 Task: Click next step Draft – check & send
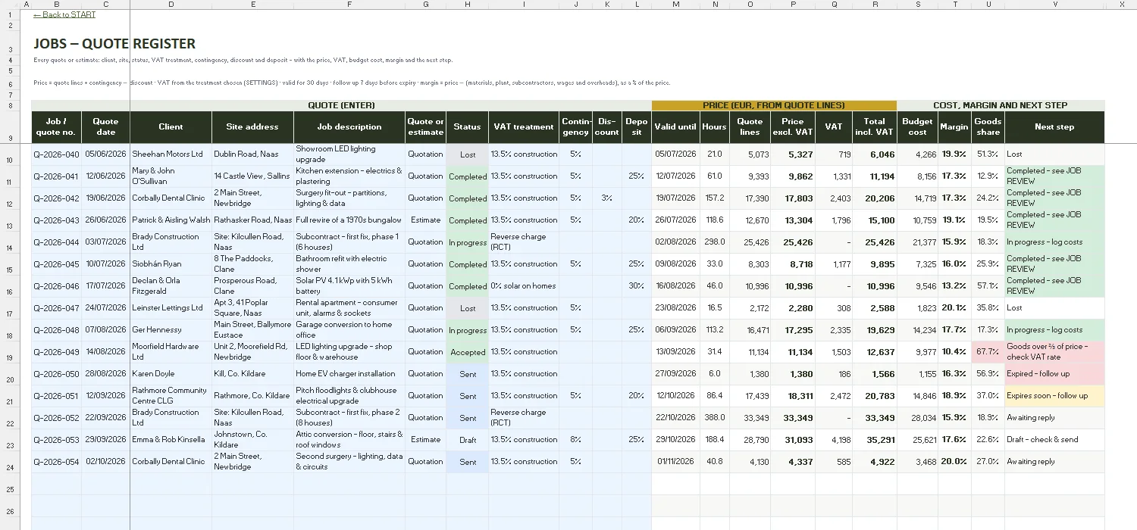(x=1054, y=440)
